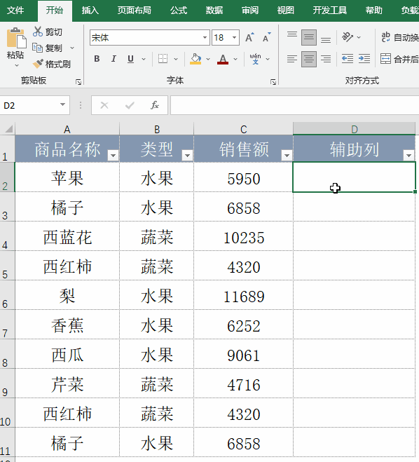
Task: Open filter dropdown for 销售额
Action: pos(287,155)
